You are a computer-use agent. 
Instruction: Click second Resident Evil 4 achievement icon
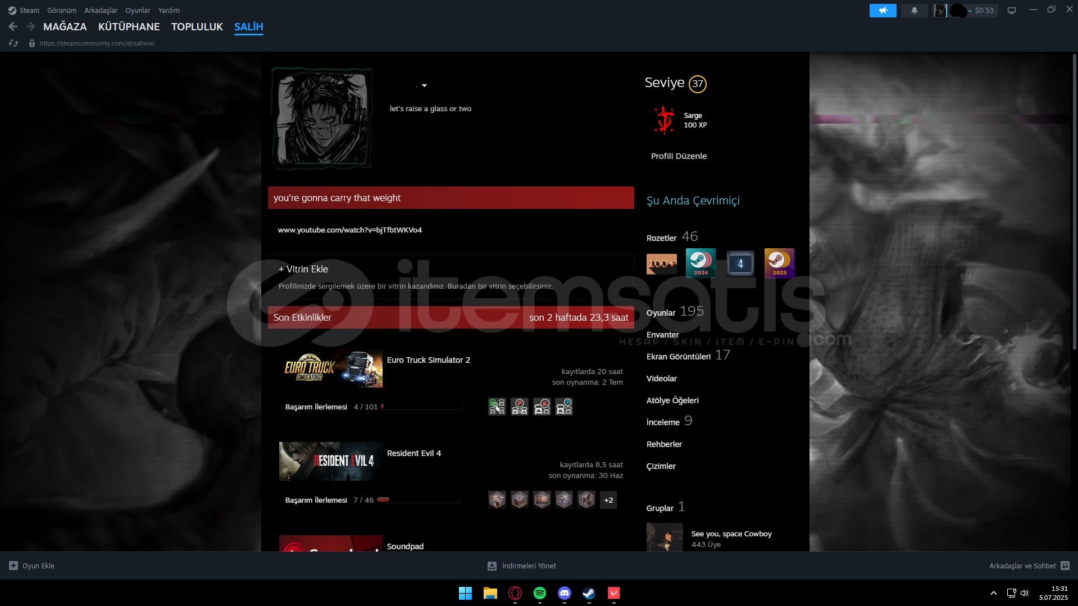[520, 500]
